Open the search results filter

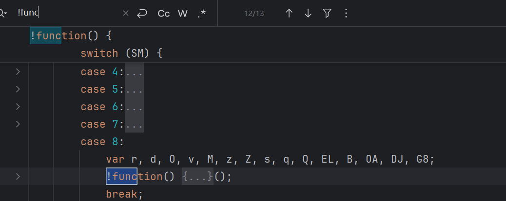(x=327, y=13)
